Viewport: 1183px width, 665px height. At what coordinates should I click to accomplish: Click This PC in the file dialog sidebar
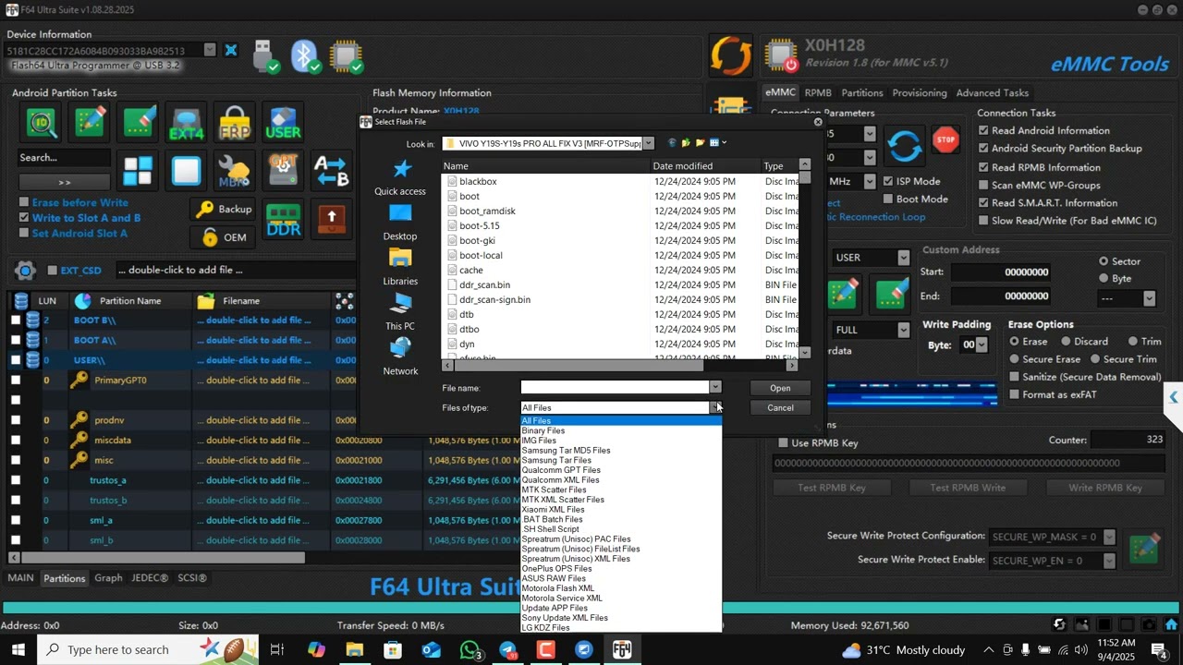pos(400,312)
